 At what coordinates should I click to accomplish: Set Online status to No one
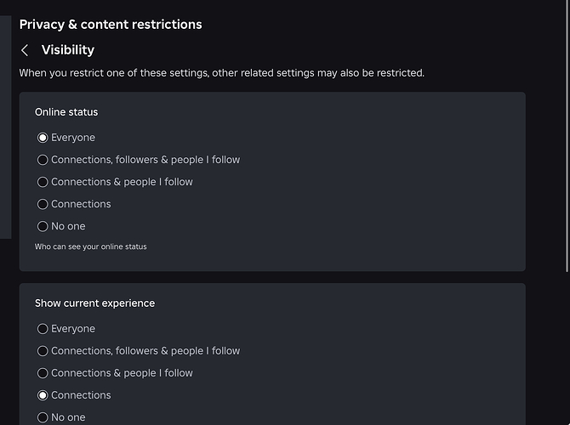tap(43, 226)
